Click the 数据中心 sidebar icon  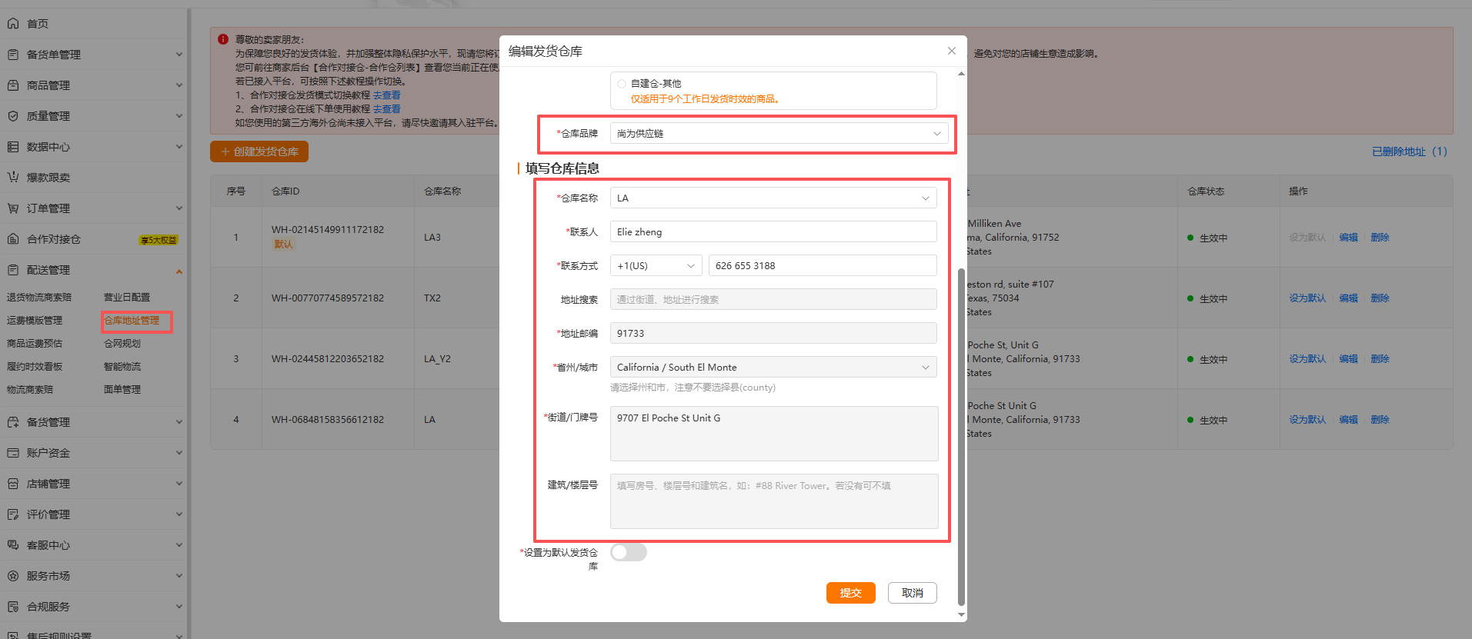(13, 147)
